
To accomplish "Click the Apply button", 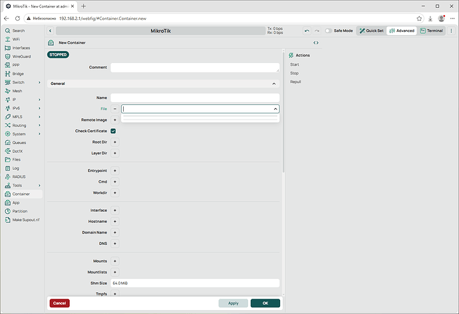I will [233, 303].
